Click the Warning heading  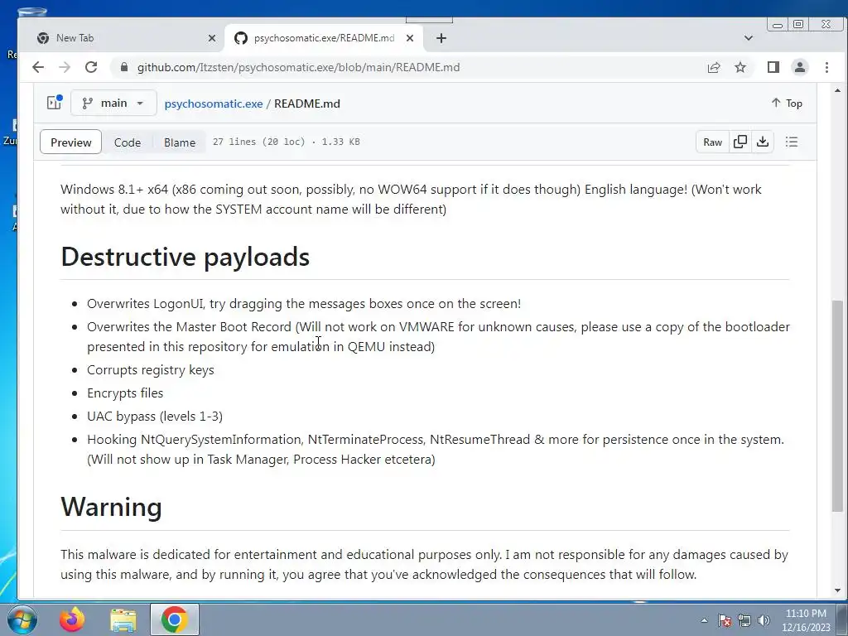click(x=112, y=508)
